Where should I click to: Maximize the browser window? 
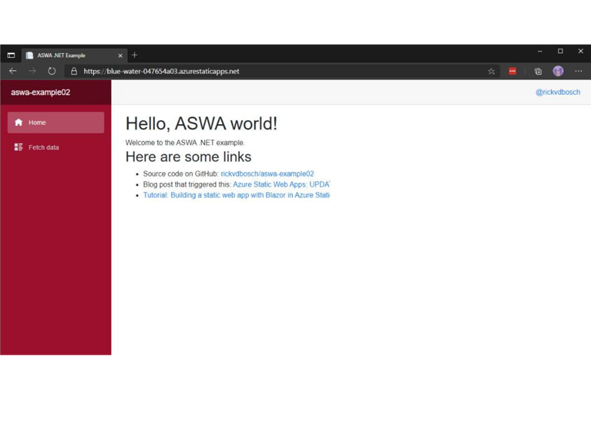(561, 51)
